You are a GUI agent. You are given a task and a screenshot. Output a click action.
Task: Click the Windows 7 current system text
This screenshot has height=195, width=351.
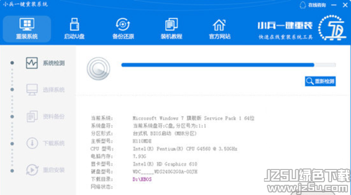pyautogui.click(x=193, y=118)
